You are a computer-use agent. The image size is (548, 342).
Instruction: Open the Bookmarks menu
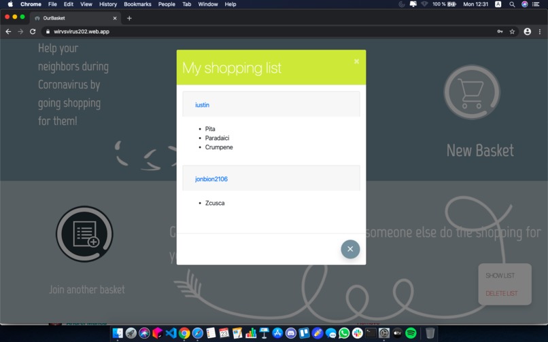[x=137, y=4]
